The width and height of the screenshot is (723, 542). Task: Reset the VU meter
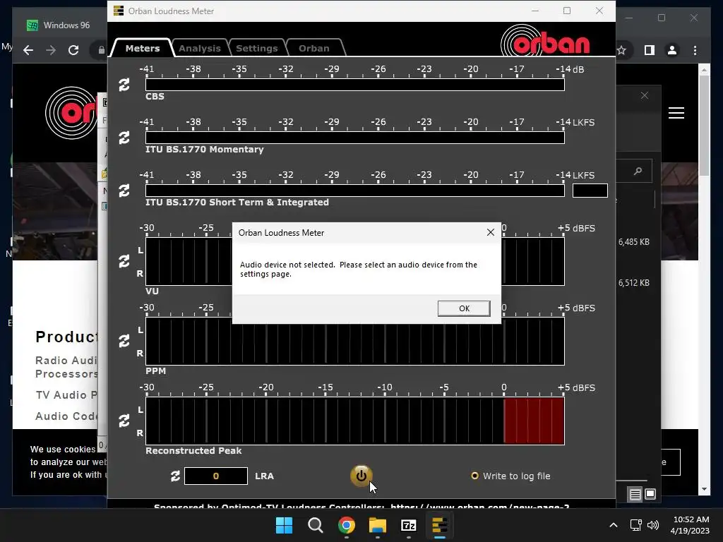point(124,261)
